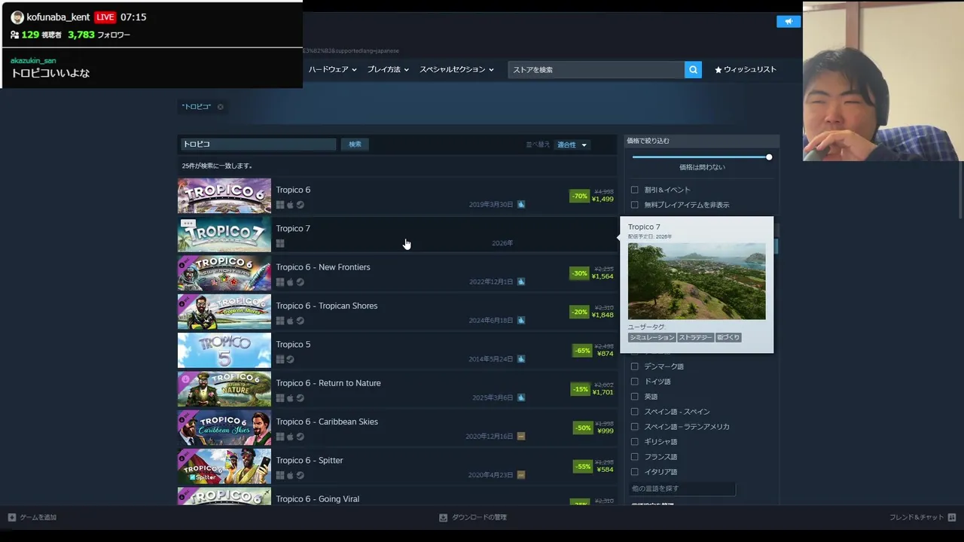Open the Tropico 6 - Tropican Shores title

point(327,306)
